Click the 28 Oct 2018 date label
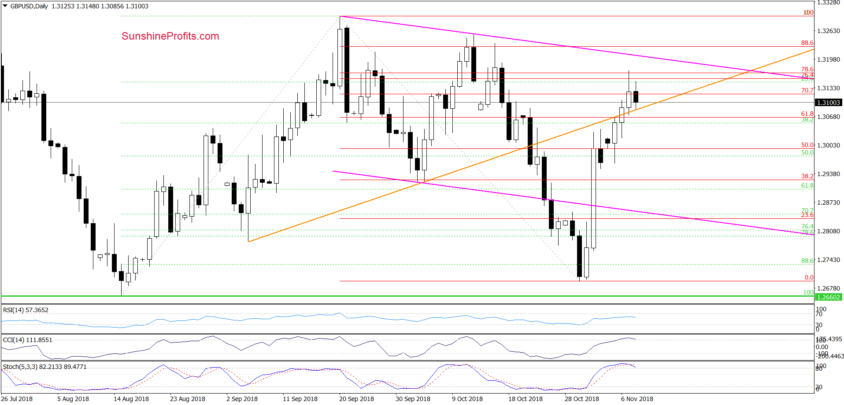This screenshot has height=405, width=844. click(x=582, y=399)
